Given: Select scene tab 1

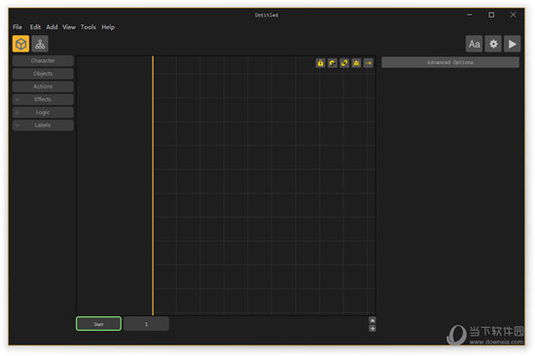Looking at the screenshot, I should [146, 324].
